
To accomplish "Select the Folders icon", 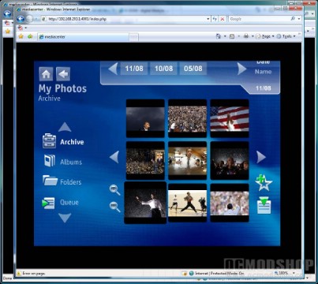I will 50,181.
